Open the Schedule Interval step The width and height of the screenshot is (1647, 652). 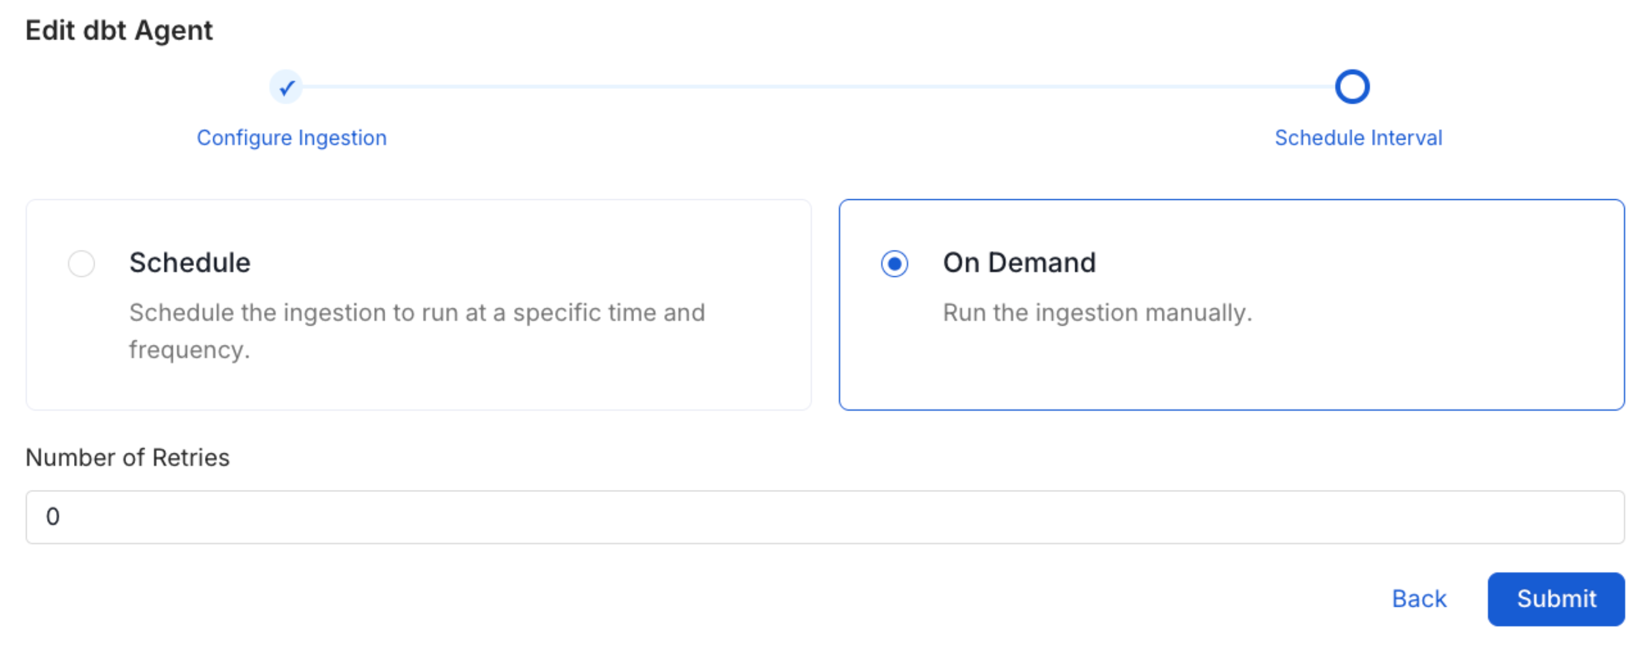pyautogui.click(x=1358, y=137)
